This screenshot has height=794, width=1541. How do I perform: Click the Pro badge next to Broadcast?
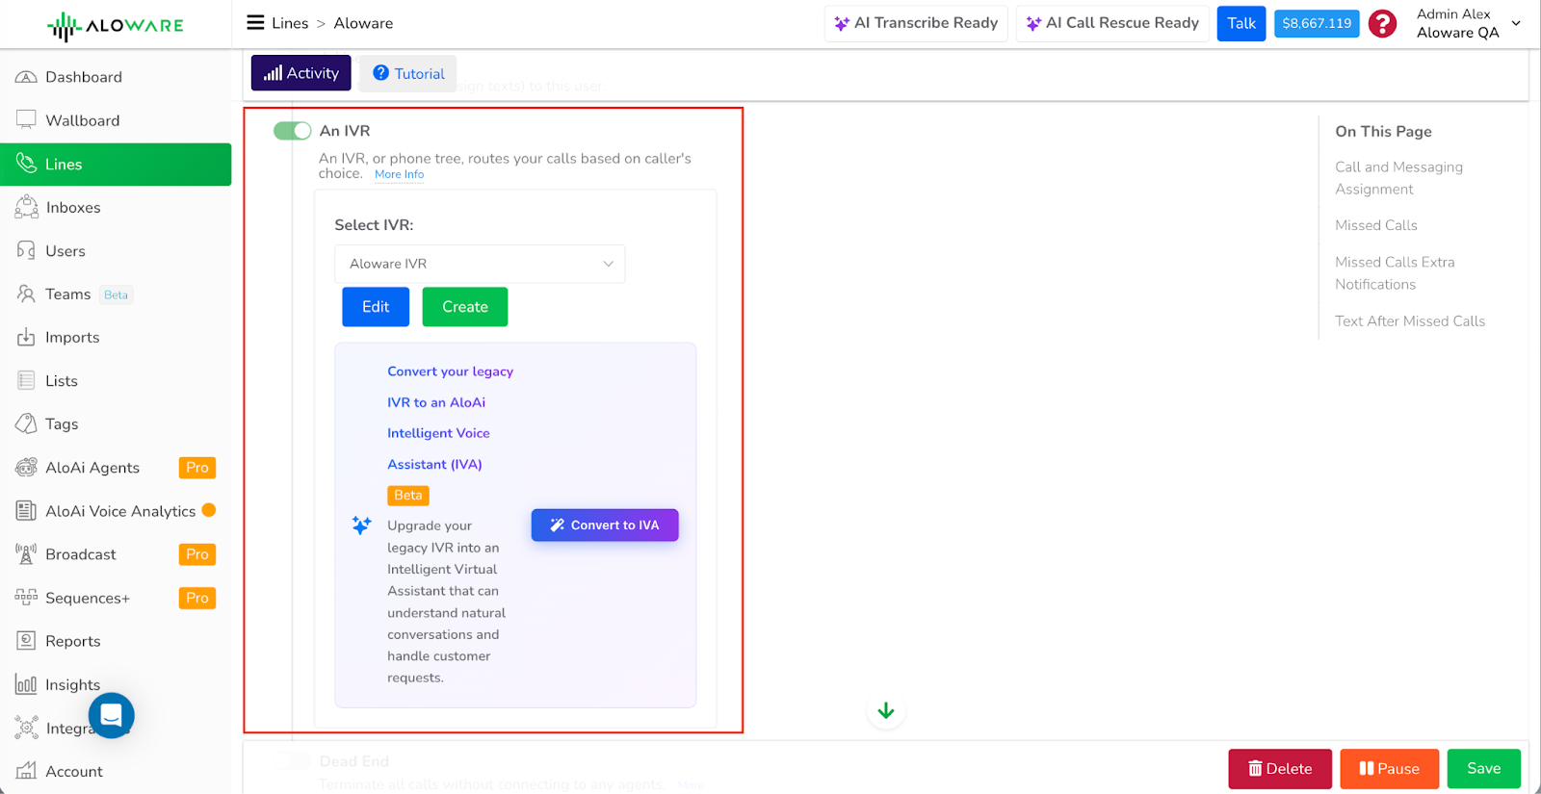(197, 554)
